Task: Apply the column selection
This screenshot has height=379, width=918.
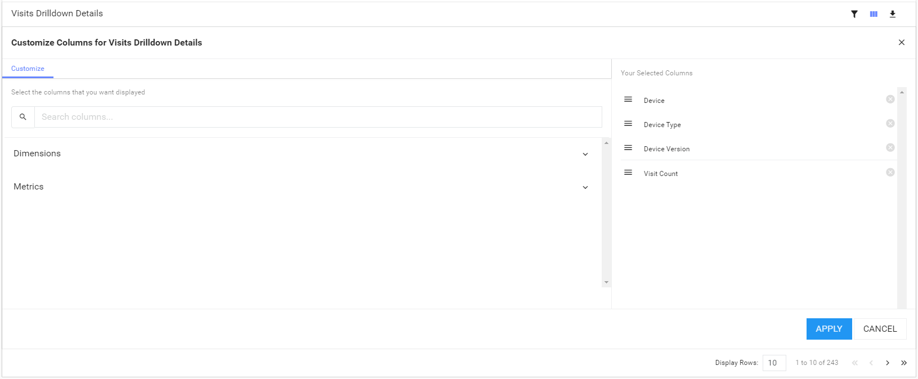Action: [x=829, y=329]
